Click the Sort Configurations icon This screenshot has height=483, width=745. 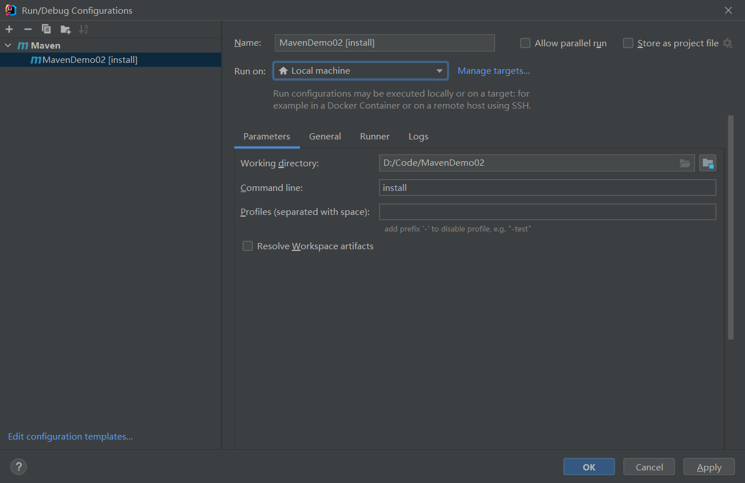coord(83,29)
